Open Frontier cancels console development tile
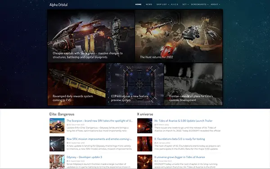Viewport: 270px width, 169px height. [x=193, y=84]
